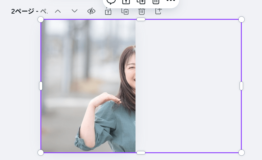Toggle hide page eye icon
Screen dimensions: 262x160
click(x=91, y=11)
